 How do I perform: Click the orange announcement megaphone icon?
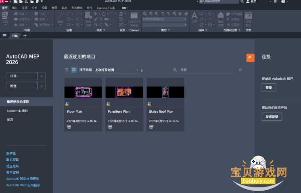click(x=250, y=58)
